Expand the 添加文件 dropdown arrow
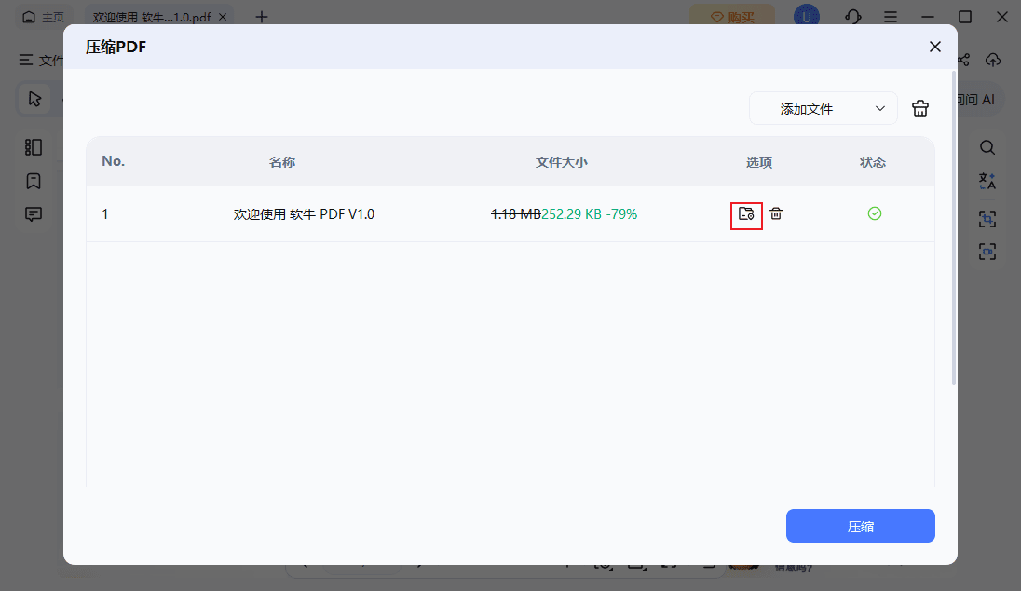1021x591 pixels. tap(880, 109)
